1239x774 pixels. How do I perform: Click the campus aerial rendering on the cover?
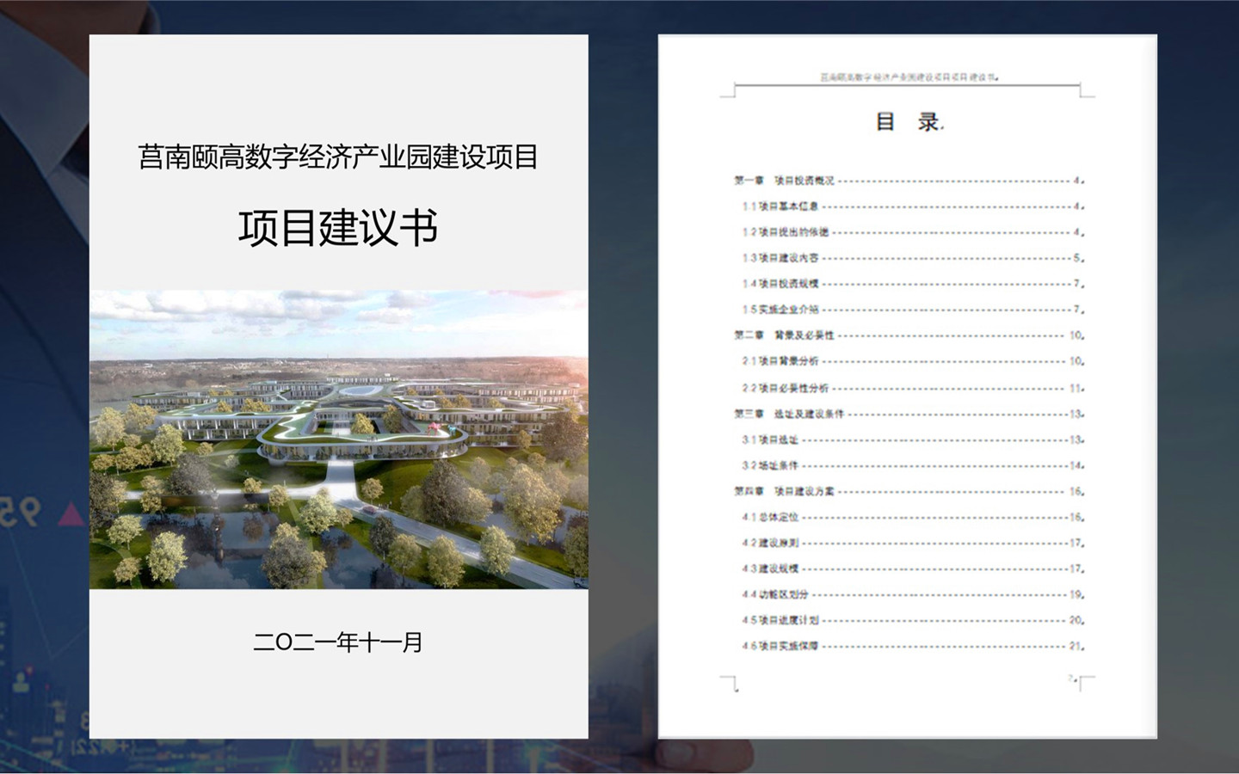(x=339, y=439)
